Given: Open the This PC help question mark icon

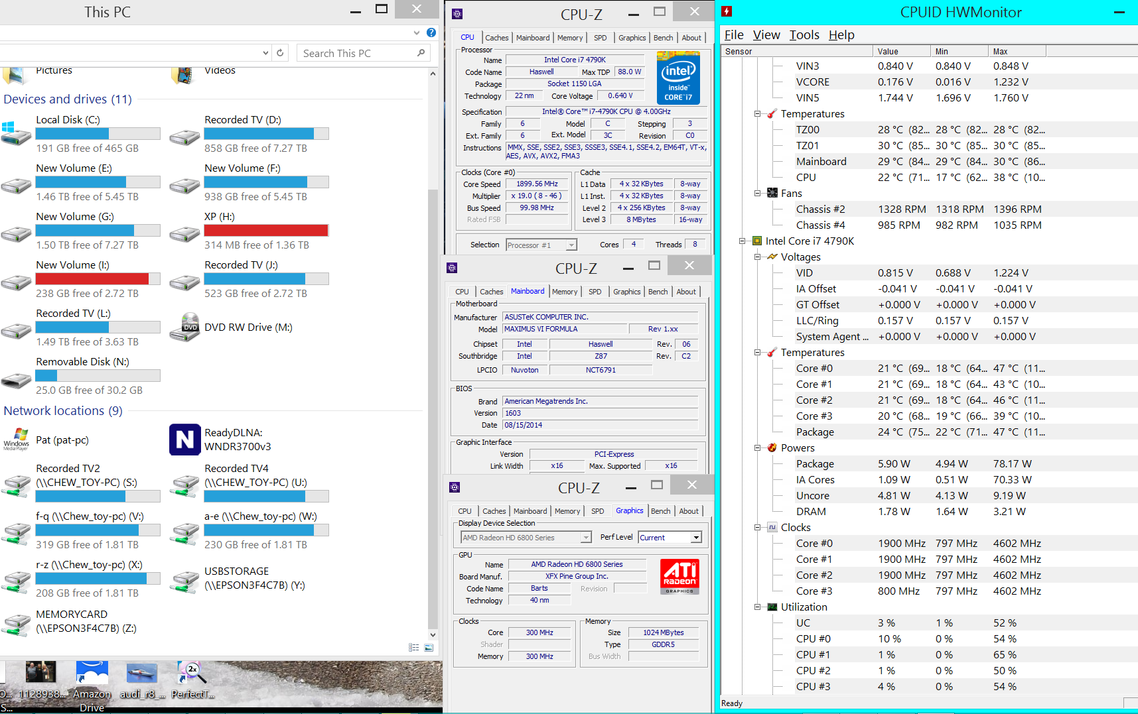Looking at the screenshot, I should 431,32.
